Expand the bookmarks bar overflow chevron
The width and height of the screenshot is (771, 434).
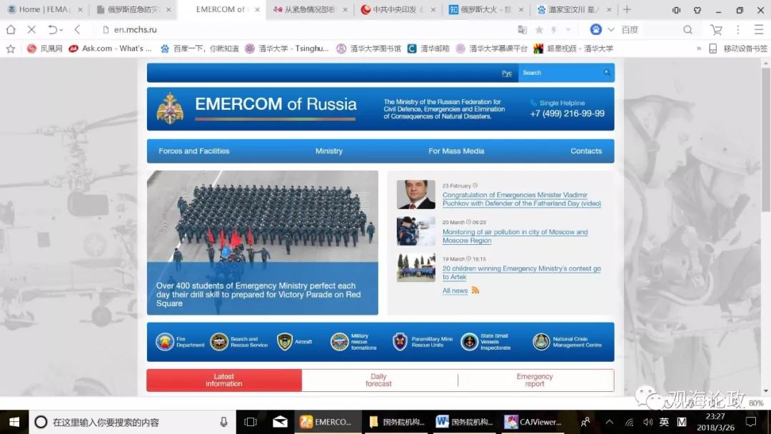tap(698, 49)
